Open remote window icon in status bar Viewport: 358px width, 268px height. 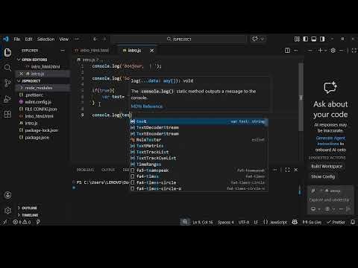4,222
